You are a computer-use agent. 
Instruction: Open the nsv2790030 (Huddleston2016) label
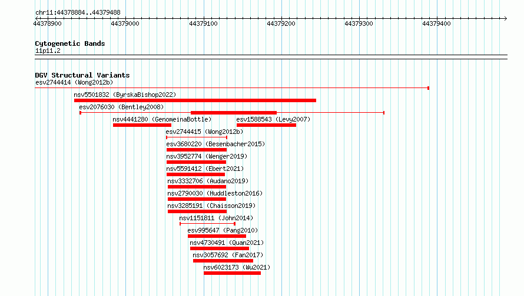(x=215, y=193)
